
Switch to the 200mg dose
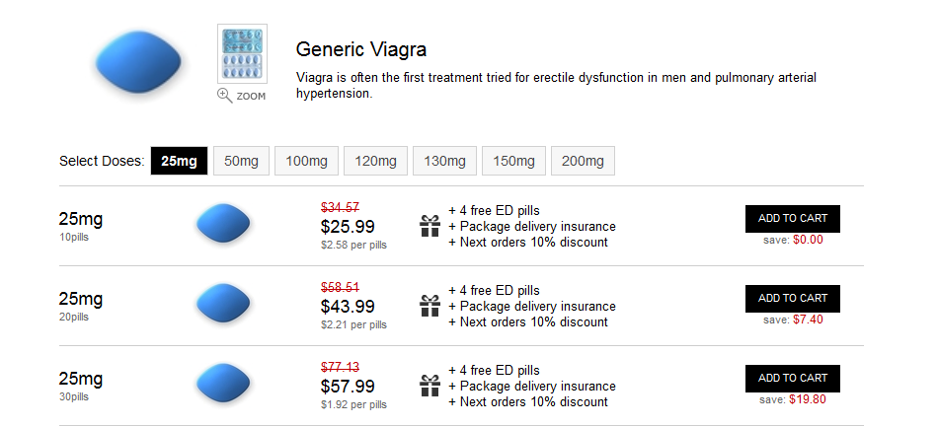pyautogui.click(x=583, y=161)
